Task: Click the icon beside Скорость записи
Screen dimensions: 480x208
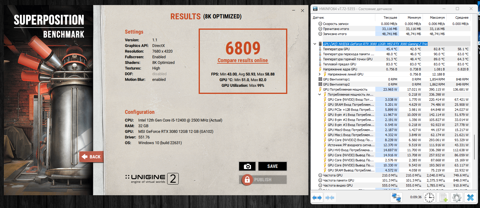Action: point(320,24)
